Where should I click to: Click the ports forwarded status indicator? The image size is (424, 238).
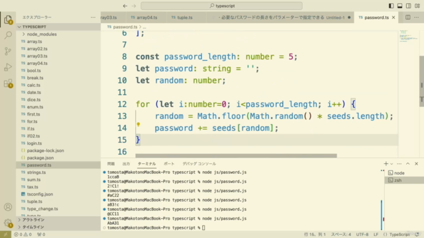[x=41, y=235]
